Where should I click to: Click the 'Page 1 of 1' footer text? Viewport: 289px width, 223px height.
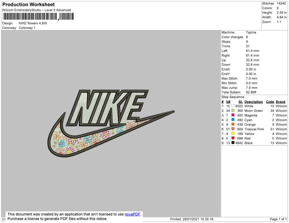coord(278,219)
